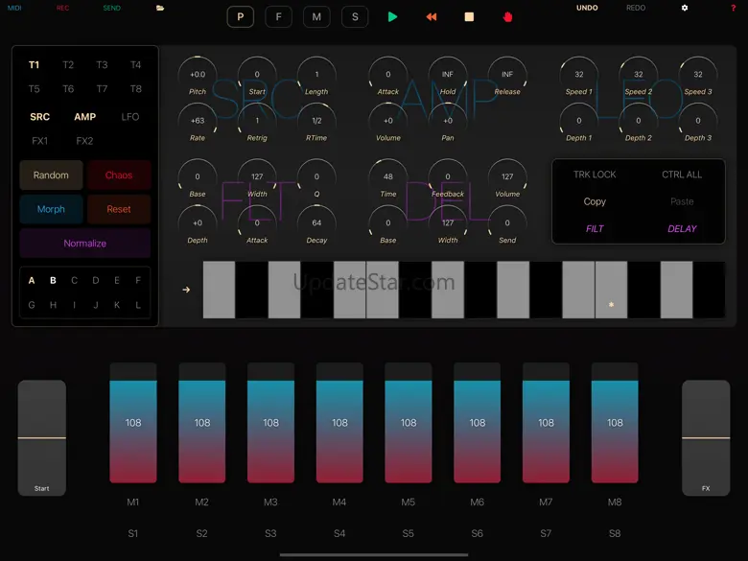The image size is (748, 561).
Task: Select DELAY in the copy panel
Action: click(x=682, y=229)
